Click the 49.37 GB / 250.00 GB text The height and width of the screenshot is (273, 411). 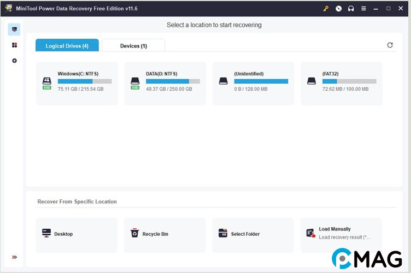coord(169,89)
